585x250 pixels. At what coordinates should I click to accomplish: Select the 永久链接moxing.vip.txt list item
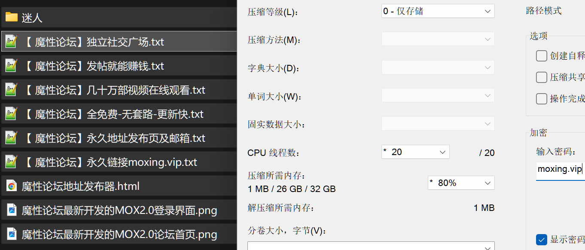(x=119, y=162)
